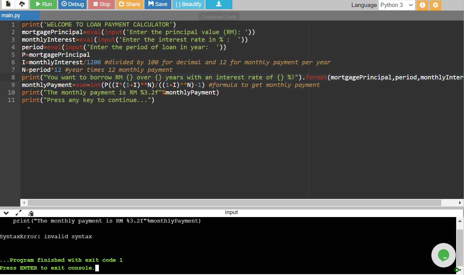Run the loan calculator program
Viewport: 464px width, 275px height.
(43, 5)
